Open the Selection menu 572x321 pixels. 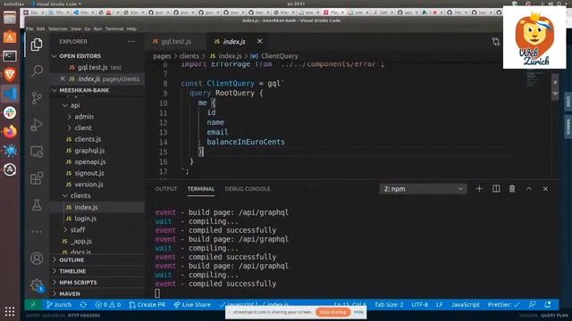pyautogui.click(x=57, y=29)
